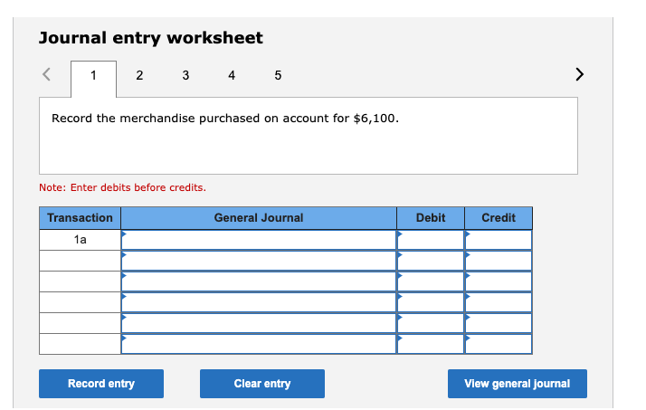Click the Transaction cell labeled 1a
This screenshot has width=646, height=410.
tap(80, 240)
